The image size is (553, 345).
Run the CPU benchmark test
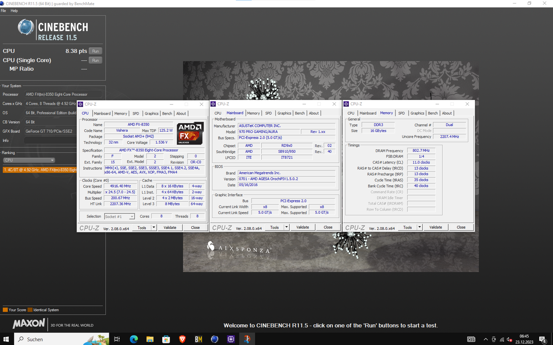click(x=95, y=51)
